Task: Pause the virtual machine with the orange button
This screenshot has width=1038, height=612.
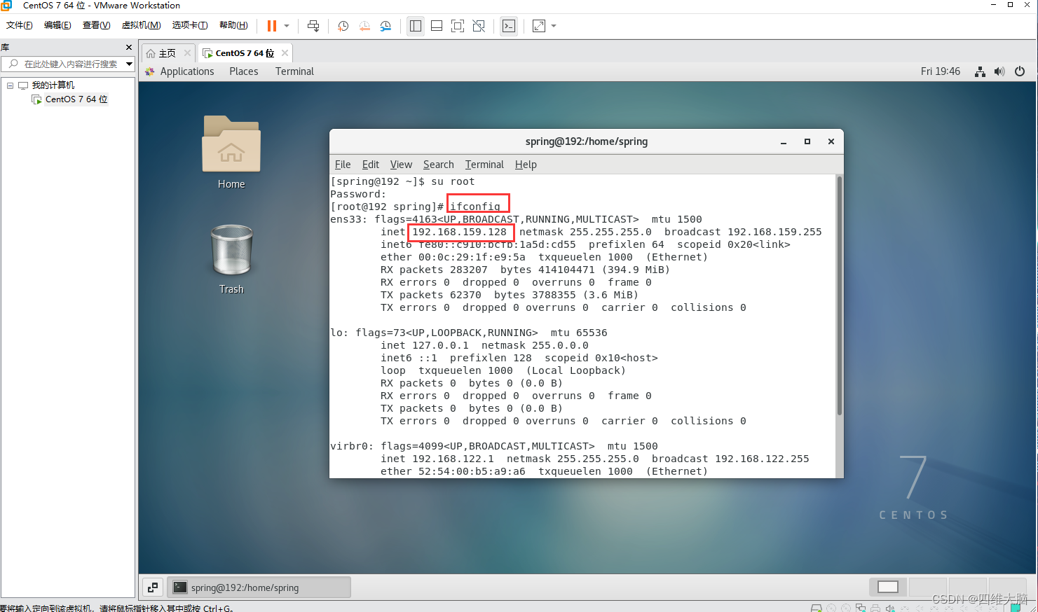Action: pyautogui.click(x=272, y=26)
